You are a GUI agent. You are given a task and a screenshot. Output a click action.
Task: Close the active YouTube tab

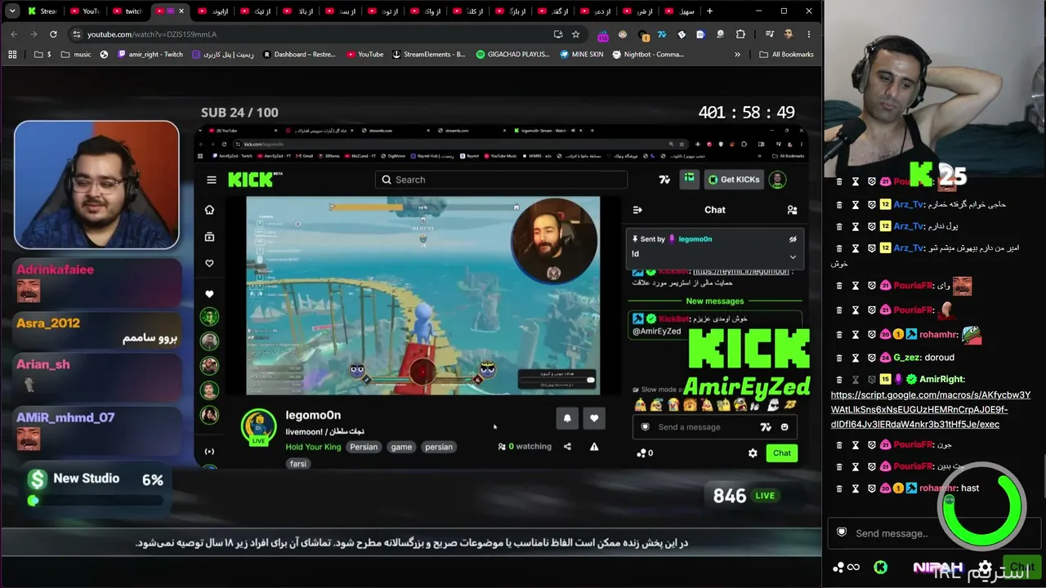tap(181, 11)
